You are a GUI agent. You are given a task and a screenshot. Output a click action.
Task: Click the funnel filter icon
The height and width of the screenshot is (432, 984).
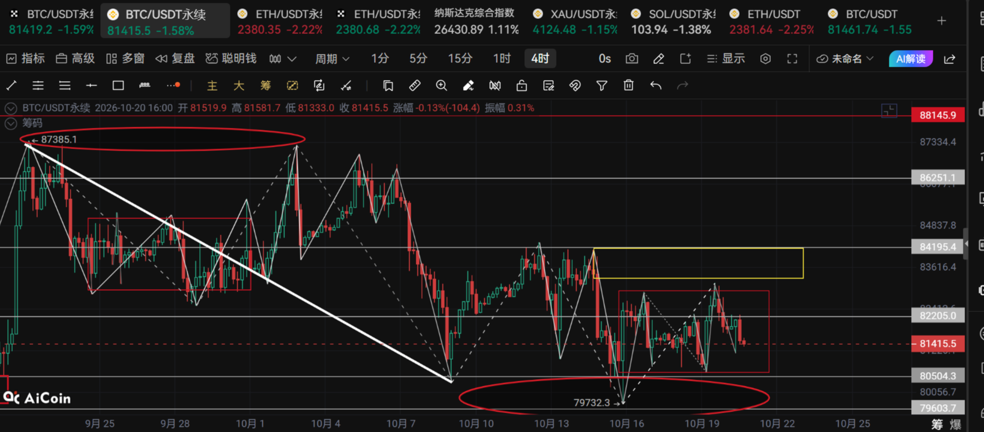[602, 86]
